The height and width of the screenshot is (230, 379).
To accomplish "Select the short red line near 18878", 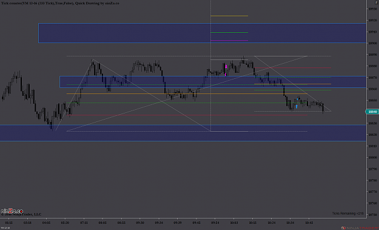I will tap(293, 68).
